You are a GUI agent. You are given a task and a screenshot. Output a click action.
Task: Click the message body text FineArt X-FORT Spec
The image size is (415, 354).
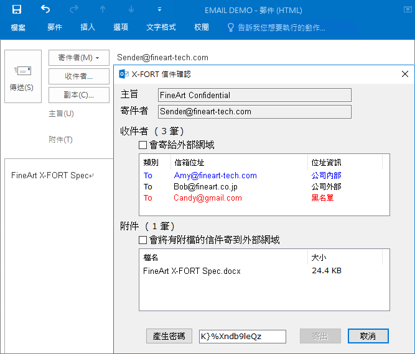pyautogui.click(x=50, y=175)
